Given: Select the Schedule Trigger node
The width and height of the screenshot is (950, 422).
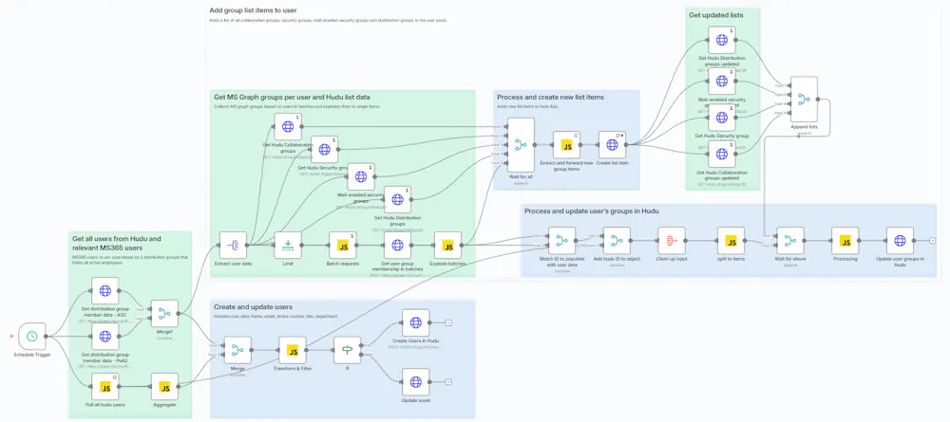Looking at the screenshot, I should 32,336.
